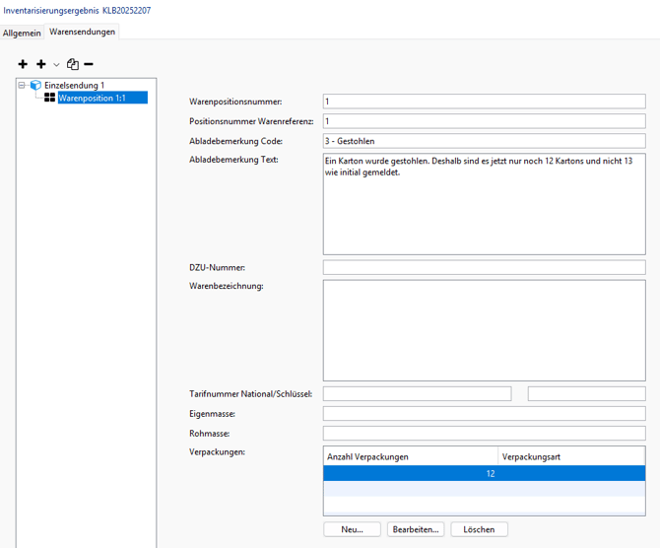
Task: Click the Neu... button
Action: [352, 529]
